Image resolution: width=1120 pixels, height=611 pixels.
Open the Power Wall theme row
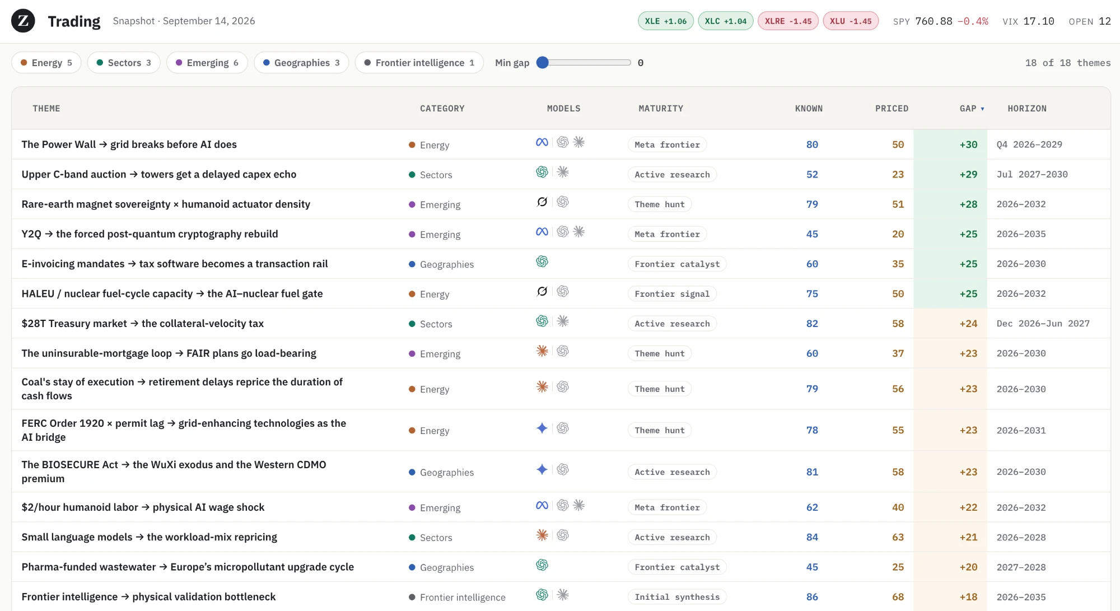tap(561, 144)
